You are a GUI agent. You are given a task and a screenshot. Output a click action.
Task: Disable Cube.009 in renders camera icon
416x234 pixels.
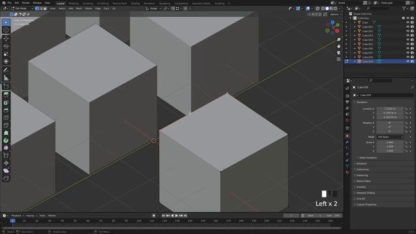click(412, 61)
